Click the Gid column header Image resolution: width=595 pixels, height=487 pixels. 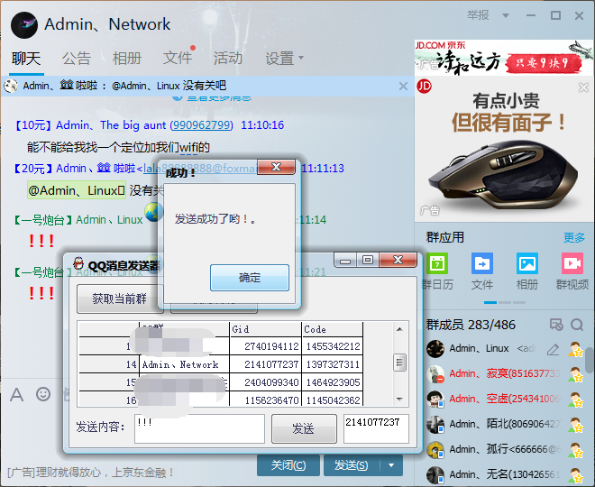click(x=266, y=329)
